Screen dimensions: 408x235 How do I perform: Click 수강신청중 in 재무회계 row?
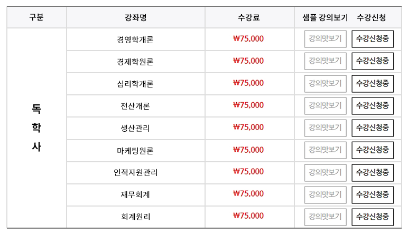coord(373,195)
